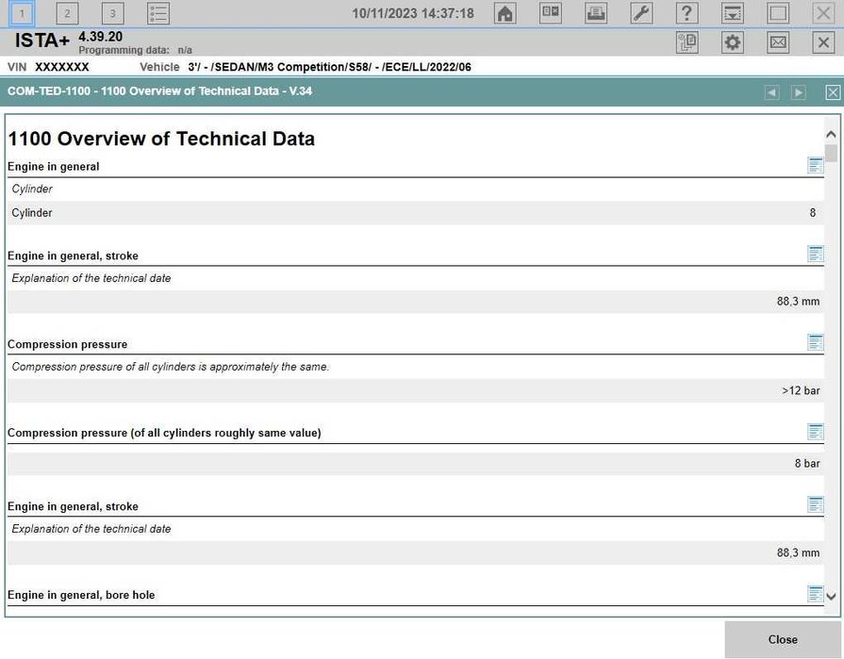Click the date and time display
The width and height of the screenshot is (844, 659).
point(413,13)
